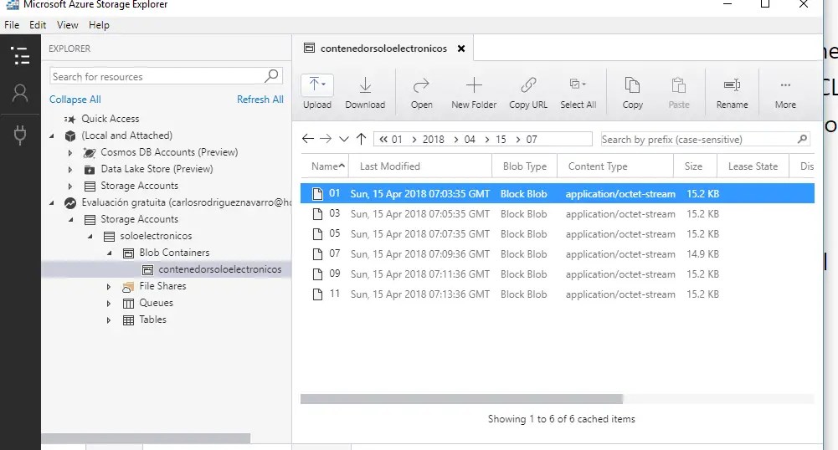Viewport: 838px width, 450px height.
Task: Open the Edit menu
Action: [x=38, y=25]
